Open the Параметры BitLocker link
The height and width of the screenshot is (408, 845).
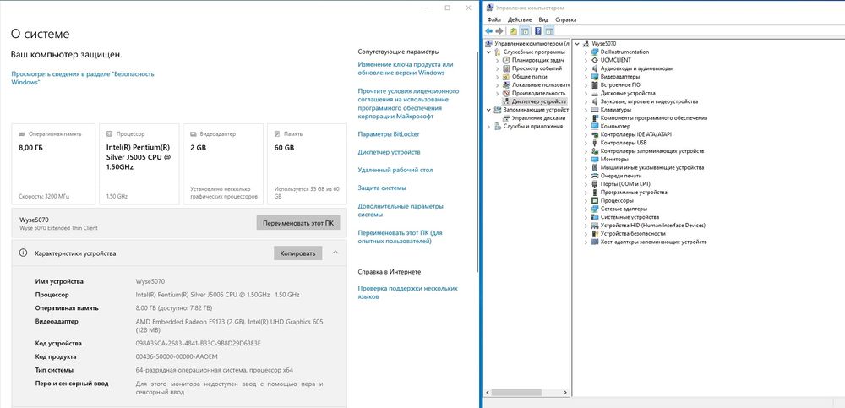(389, 134)
